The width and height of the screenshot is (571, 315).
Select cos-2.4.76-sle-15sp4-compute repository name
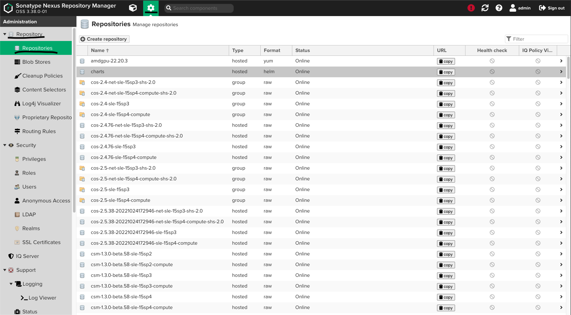124,157
